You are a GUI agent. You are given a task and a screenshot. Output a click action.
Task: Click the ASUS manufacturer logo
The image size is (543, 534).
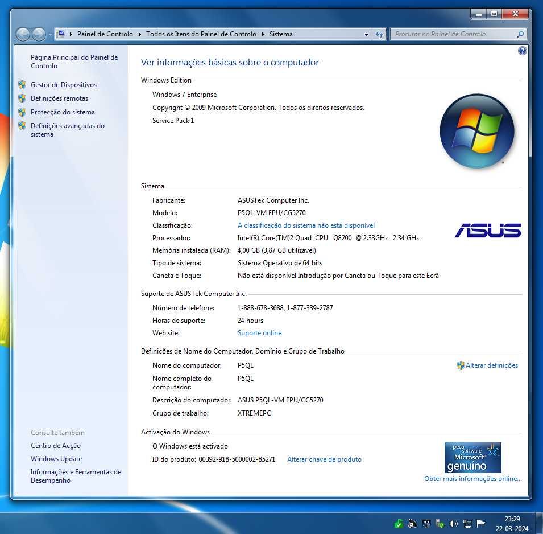pos(488,231)
